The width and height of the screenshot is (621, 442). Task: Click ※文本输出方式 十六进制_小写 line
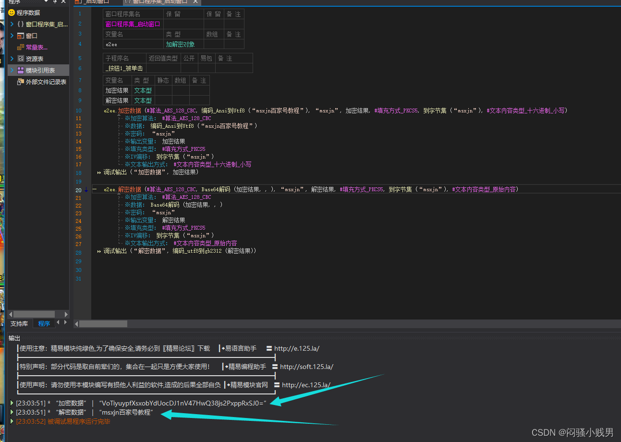point(188,164)
